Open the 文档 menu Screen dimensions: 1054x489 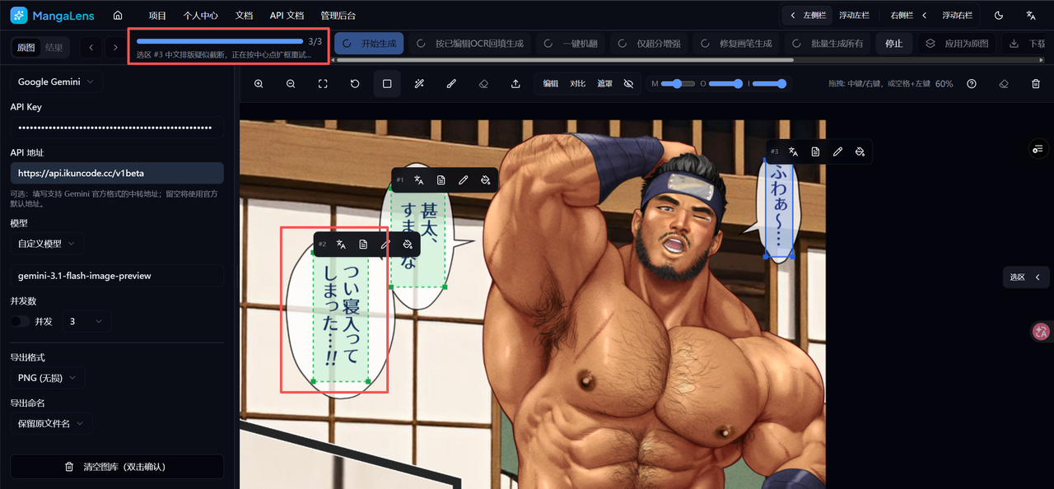[x=244, y=16]
